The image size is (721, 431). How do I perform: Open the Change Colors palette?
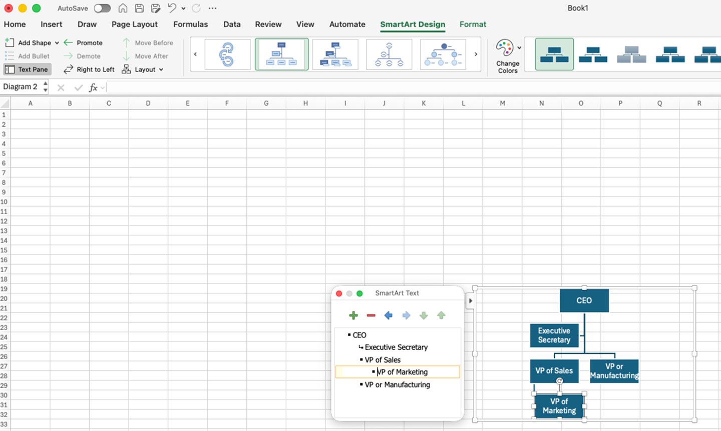coord(508,56)
